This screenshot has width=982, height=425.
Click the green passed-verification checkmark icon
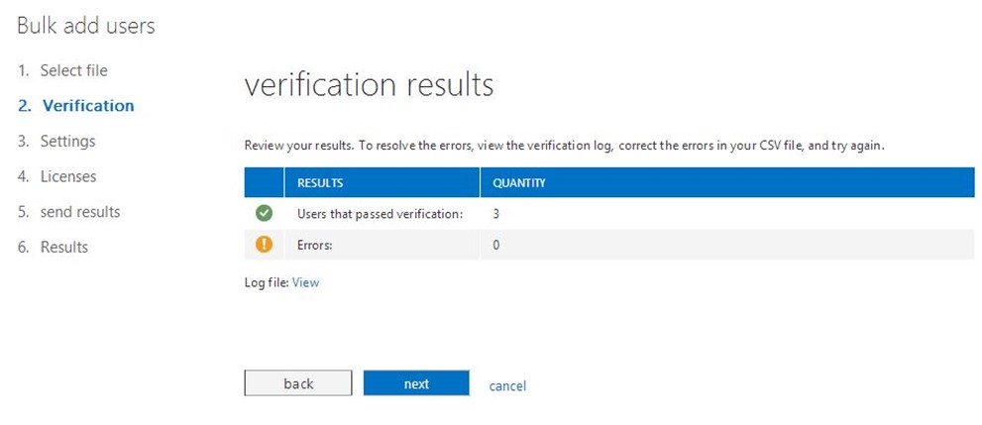point(265,214)
